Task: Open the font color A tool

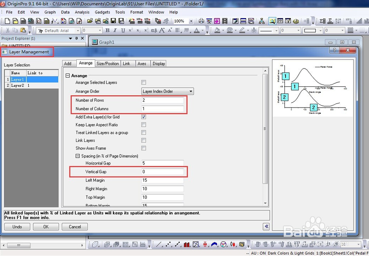Action: tap(197, 30)
